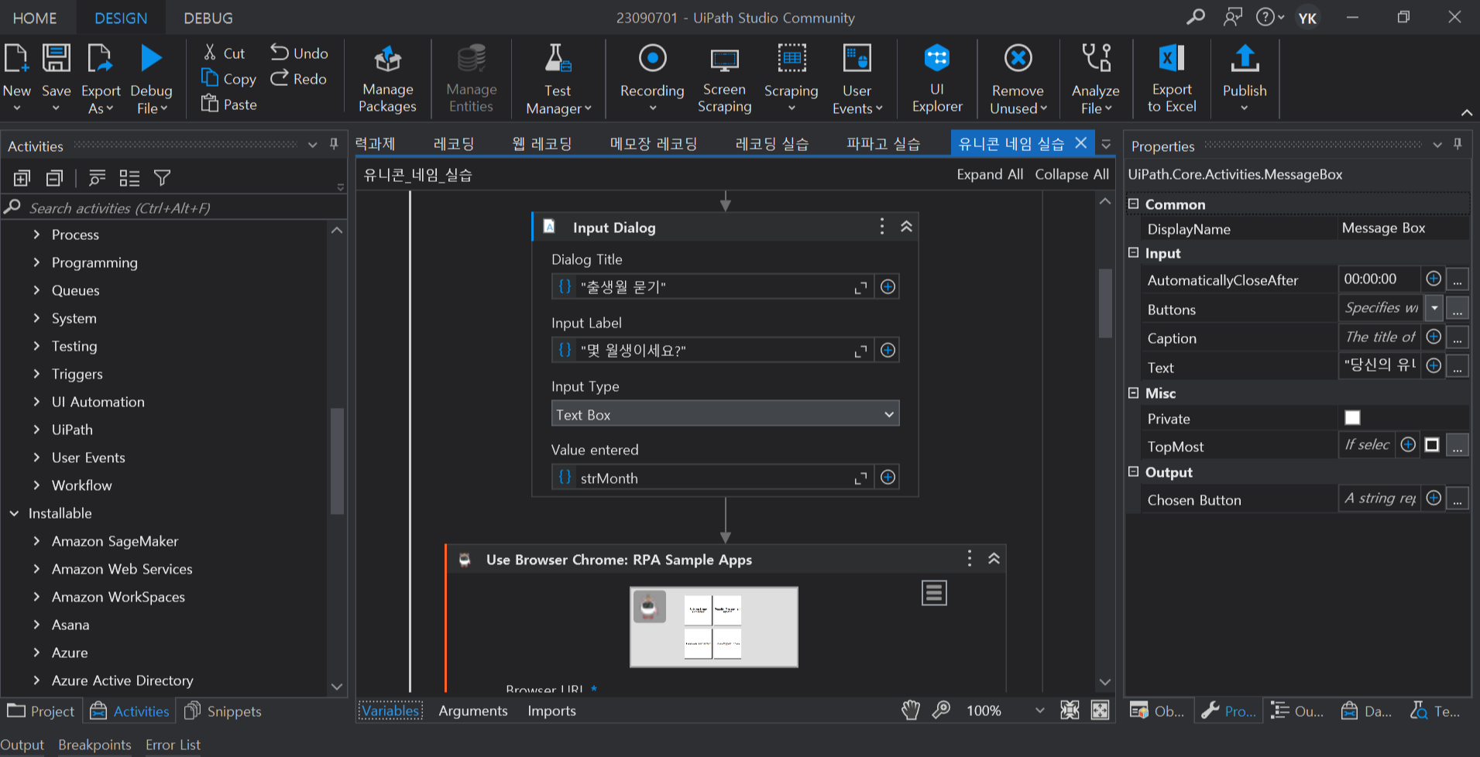Publish the project
This screenshot has width=1480, height=757.
click(x=1245, y=79)
